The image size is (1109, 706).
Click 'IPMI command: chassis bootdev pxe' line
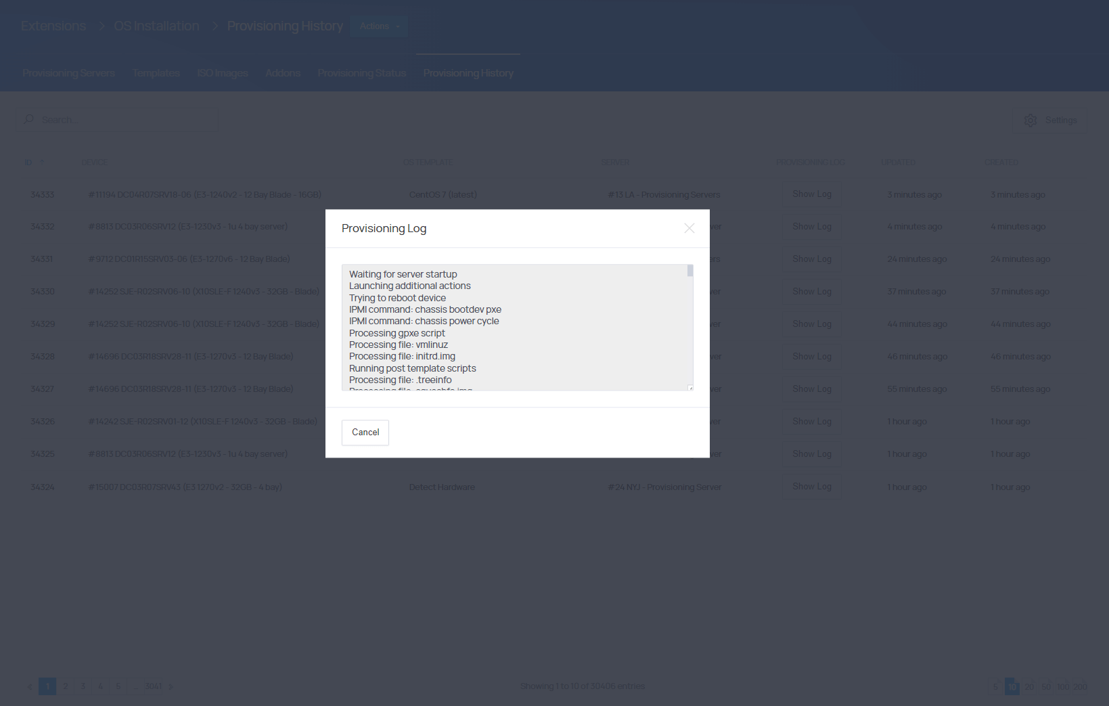(x=425, y=309)
